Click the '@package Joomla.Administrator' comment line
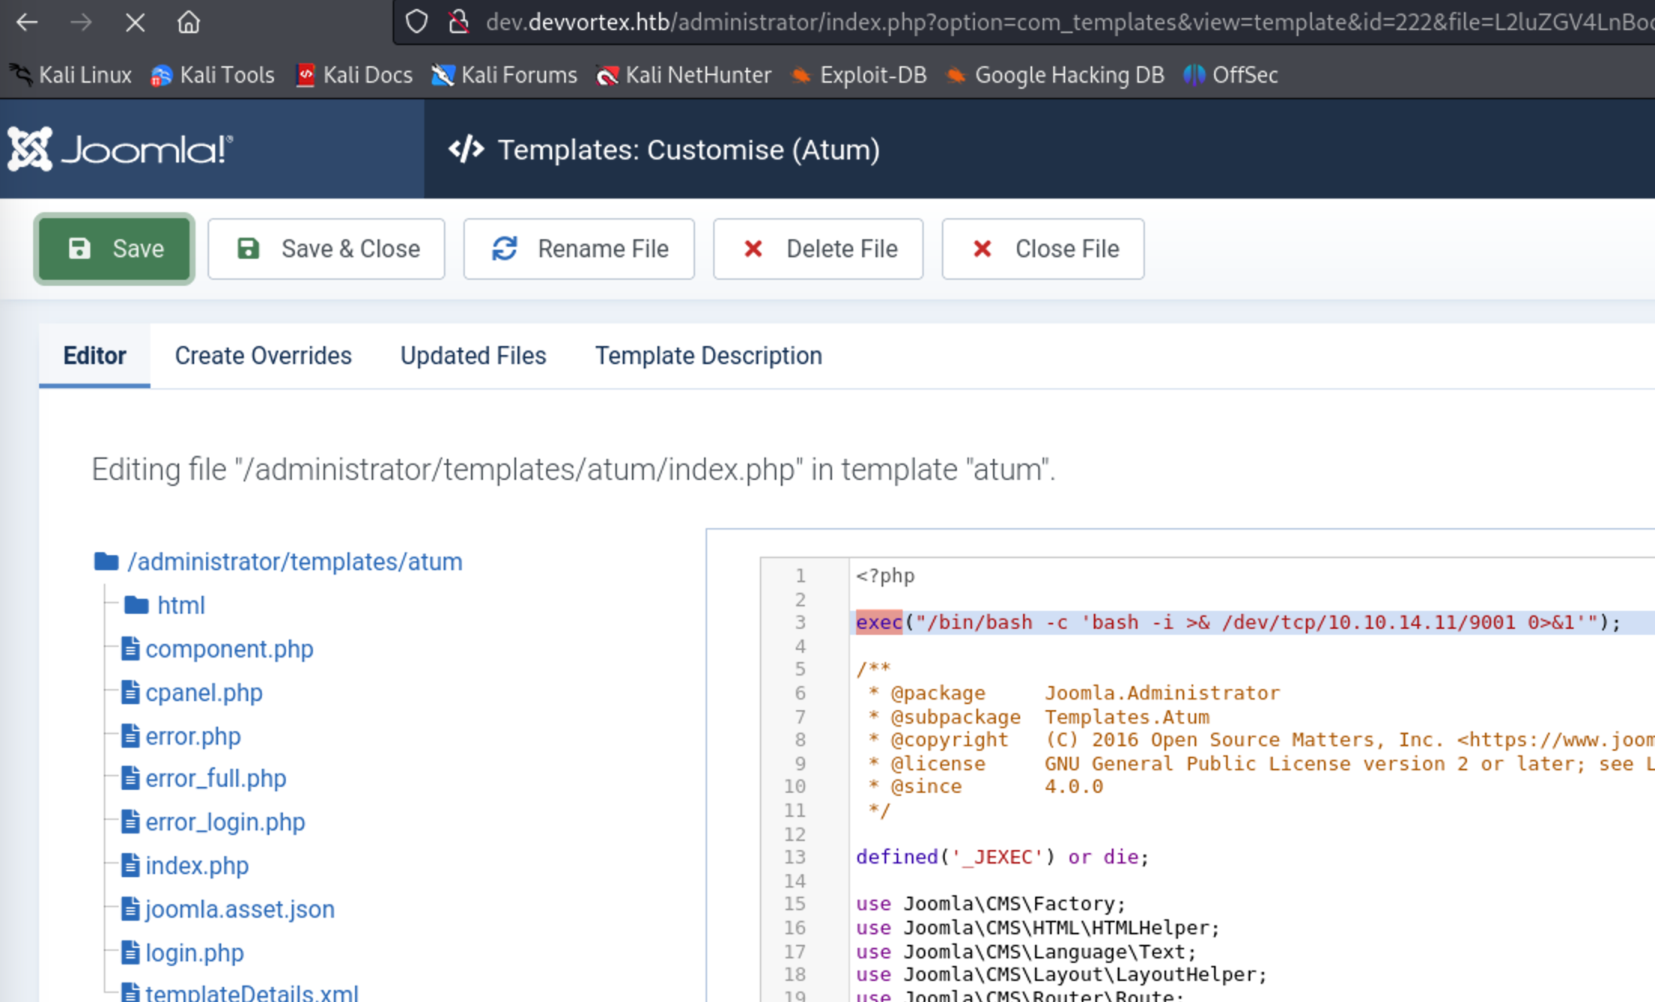The image size is (1655, 1002). point(1073,693)
